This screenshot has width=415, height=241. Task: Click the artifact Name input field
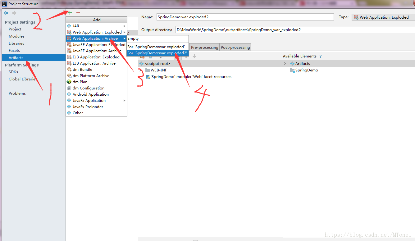point(245,17)
